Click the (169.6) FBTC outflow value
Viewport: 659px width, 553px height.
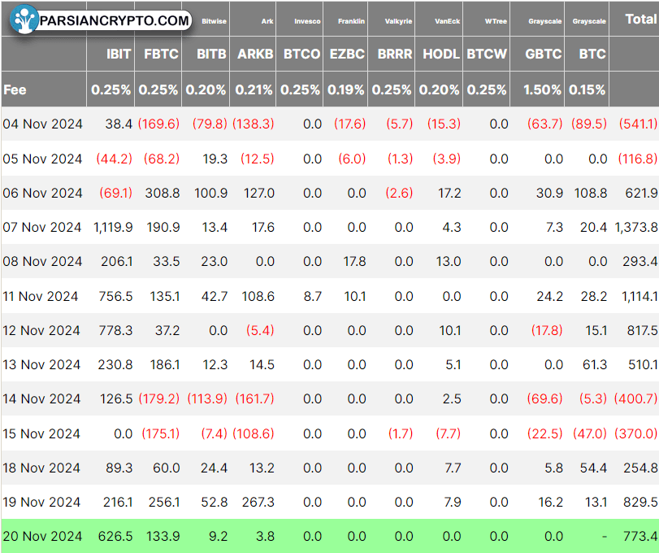(159, 124)
